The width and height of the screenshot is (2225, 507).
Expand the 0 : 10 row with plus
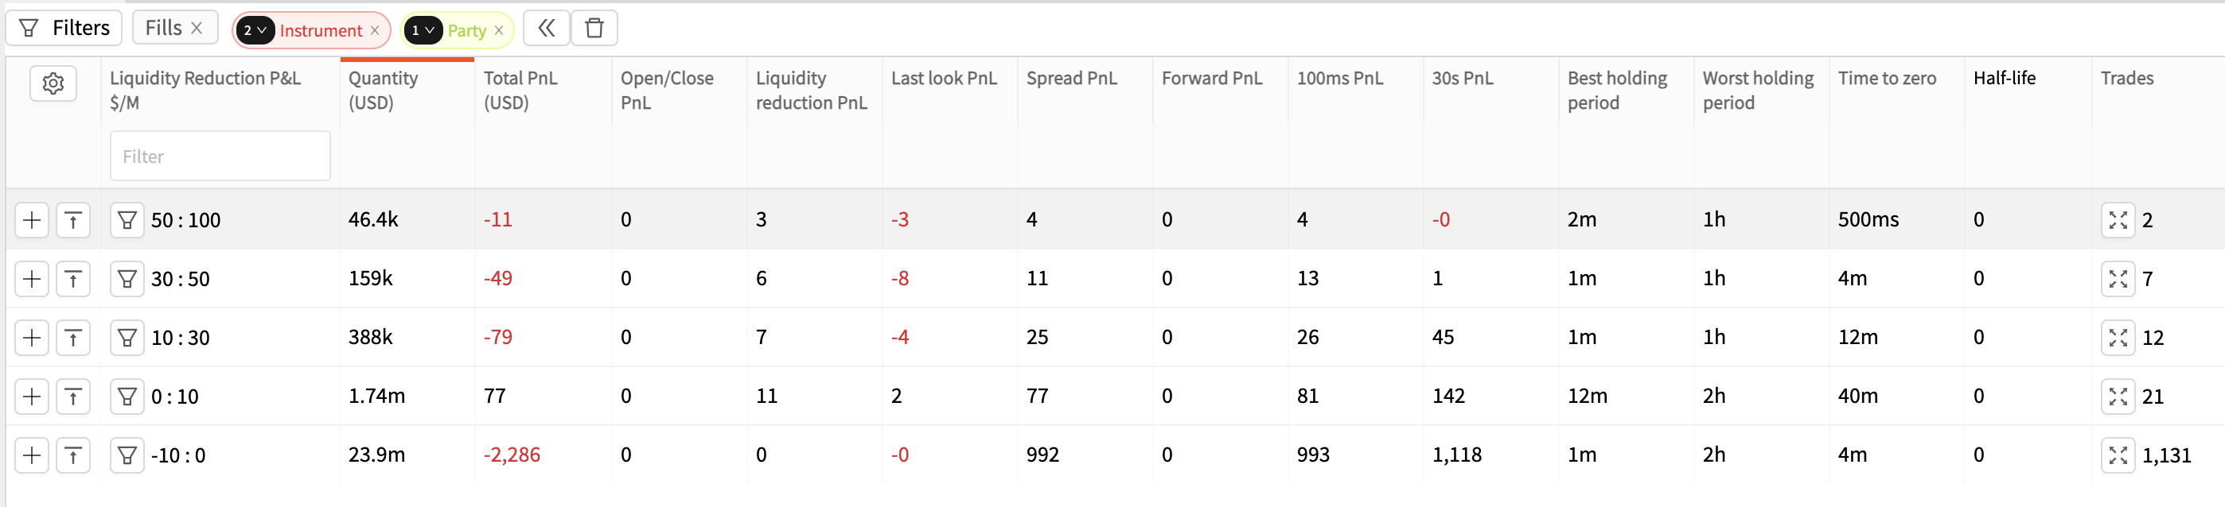point(32,397)
